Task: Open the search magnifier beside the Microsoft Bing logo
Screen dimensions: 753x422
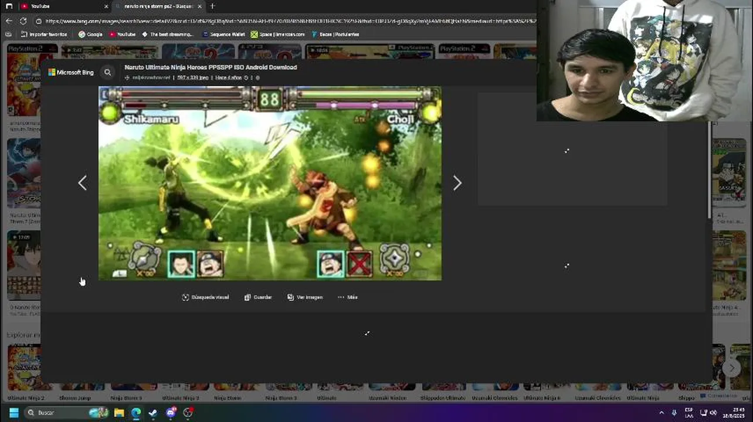Action: pyautogui.click(x=108, y=73)
